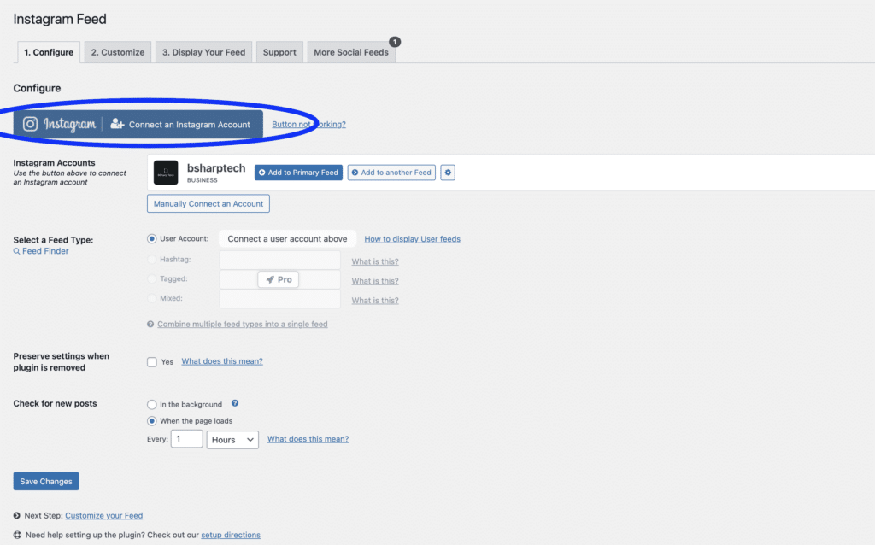
Task: Click Add to Primary Feed button
Action: (x=298, y=173)
